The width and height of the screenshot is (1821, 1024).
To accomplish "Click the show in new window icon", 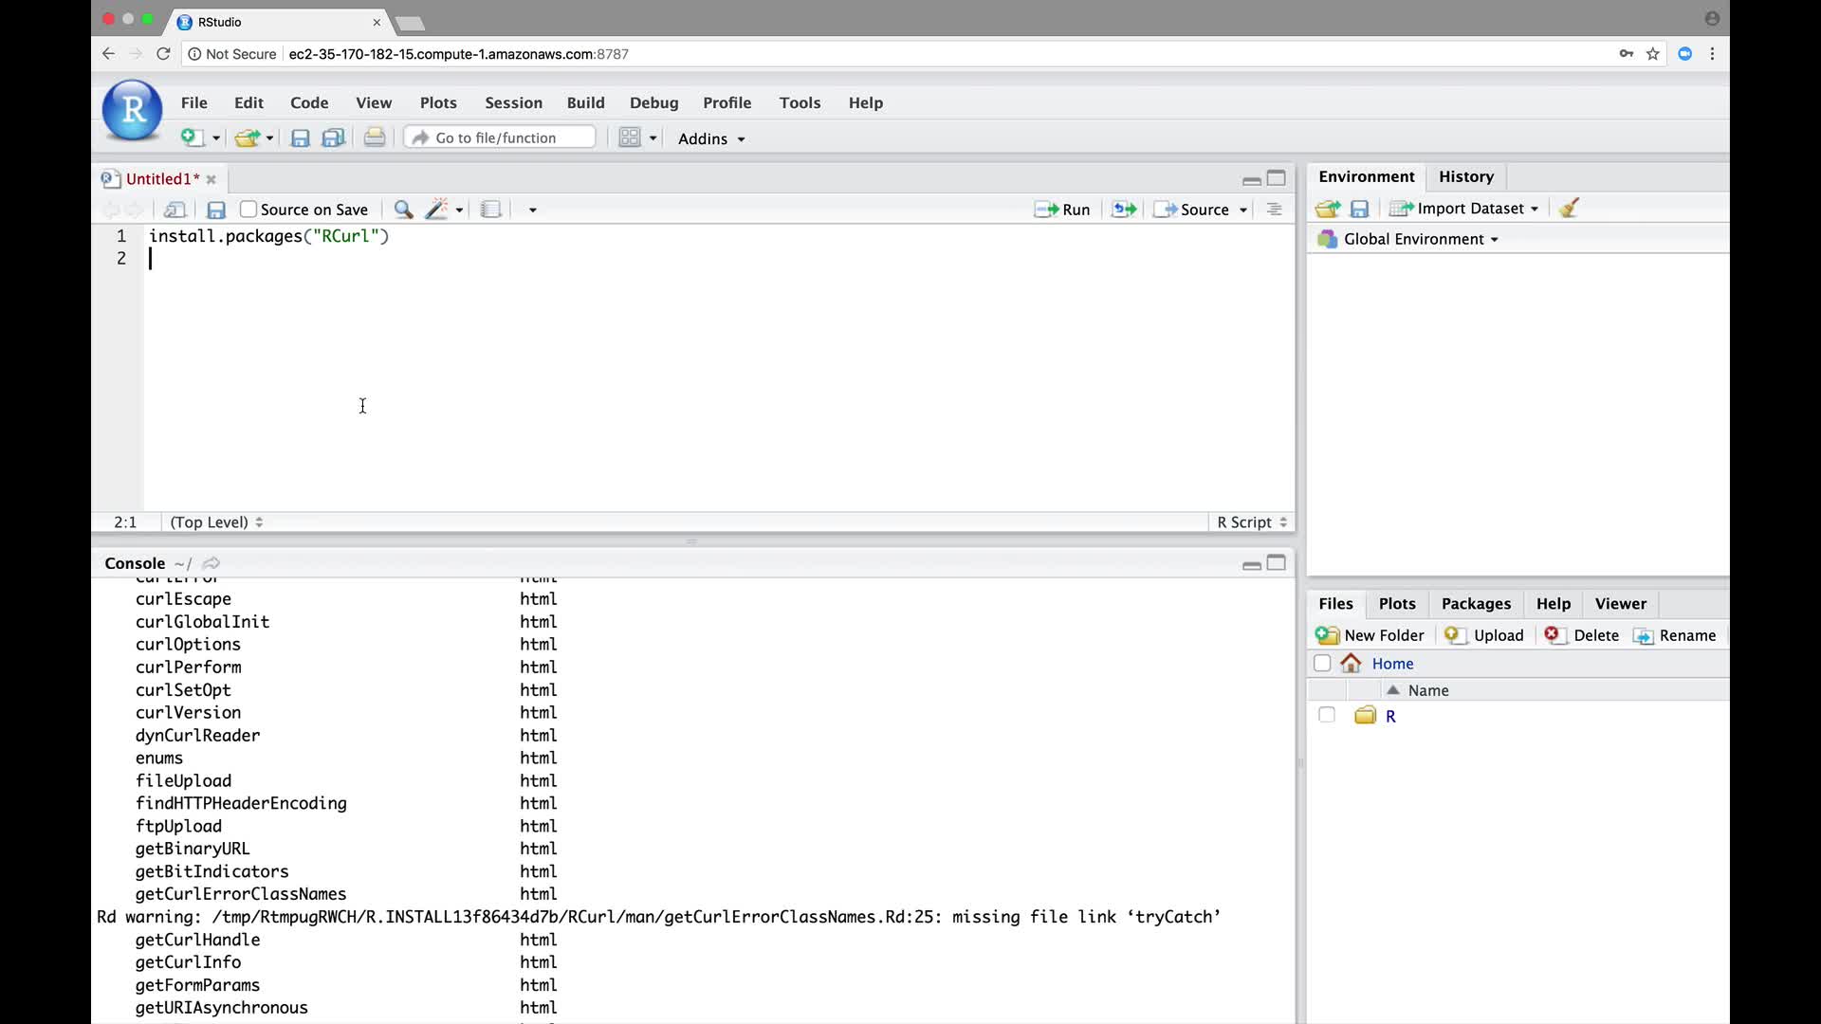I will click(175, 210).
